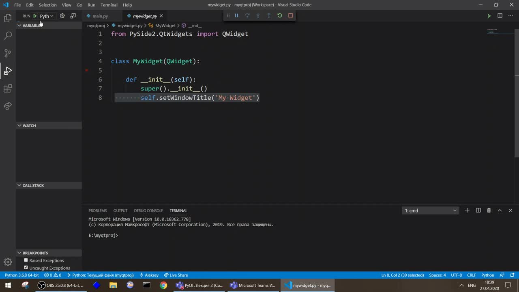The image size is (519, 292).
Task: Open the Terminal menu
Action: 109,5
